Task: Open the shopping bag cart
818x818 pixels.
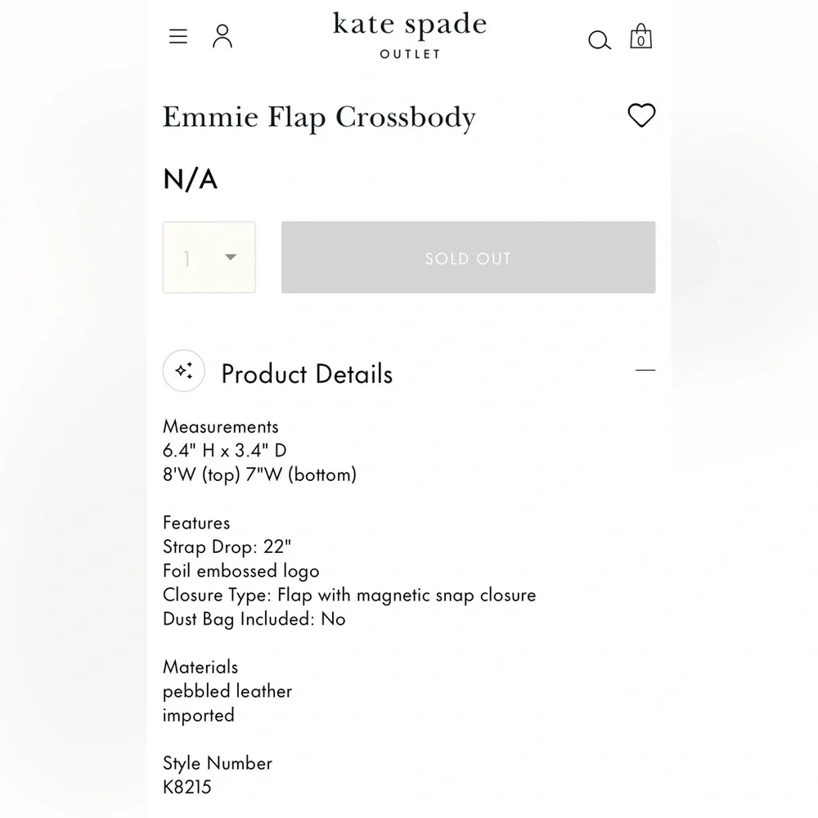Action: coord(640,37)
